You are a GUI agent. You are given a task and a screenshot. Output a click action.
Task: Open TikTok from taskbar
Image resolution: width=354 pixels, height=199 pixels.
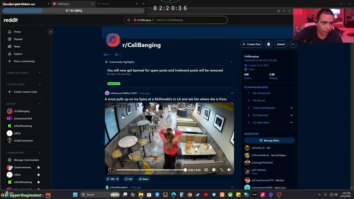(x=262, y=195)
